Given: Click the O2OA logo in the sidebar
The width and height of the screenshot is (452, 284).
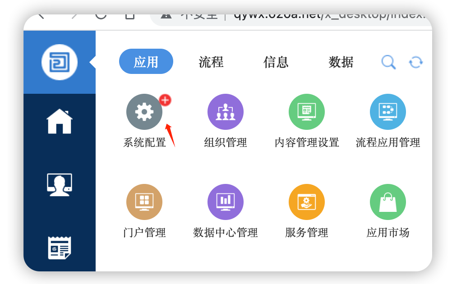Looking at the screenshot, I should [60, 62].
